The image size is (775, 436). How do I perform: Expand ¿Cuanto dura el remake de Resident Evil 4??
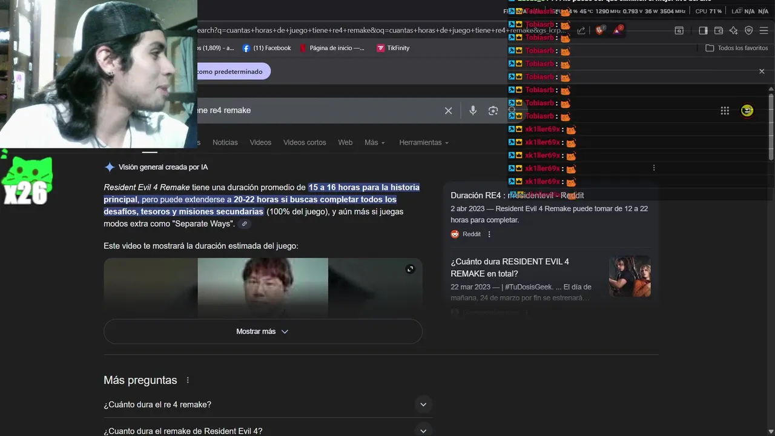(x=268, y=431)
